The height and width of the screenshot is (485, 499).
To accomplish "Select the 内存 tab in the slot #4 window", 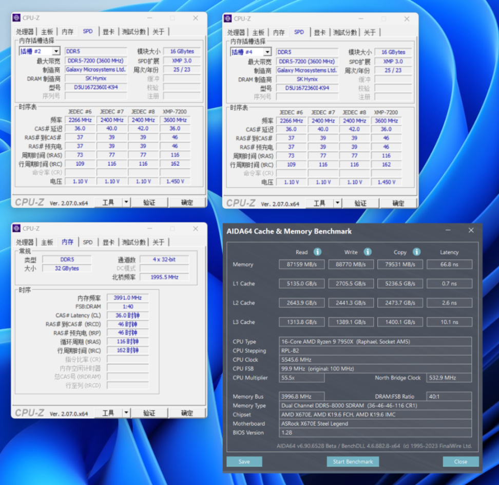I will pyautogui.click(x=279, y=32).
